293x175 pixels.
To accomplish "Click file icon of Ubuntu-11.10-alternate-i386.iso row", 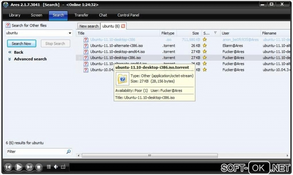I will pyautogui.click(x=86, y=46).
